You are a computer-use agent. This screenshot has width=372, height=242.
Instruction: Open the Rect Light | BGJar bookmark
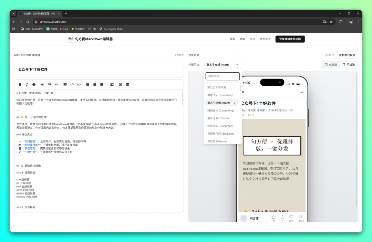111,29
